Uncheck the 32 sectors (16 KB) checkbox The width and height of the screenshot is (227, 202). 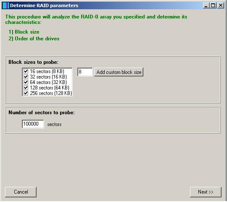26,76
